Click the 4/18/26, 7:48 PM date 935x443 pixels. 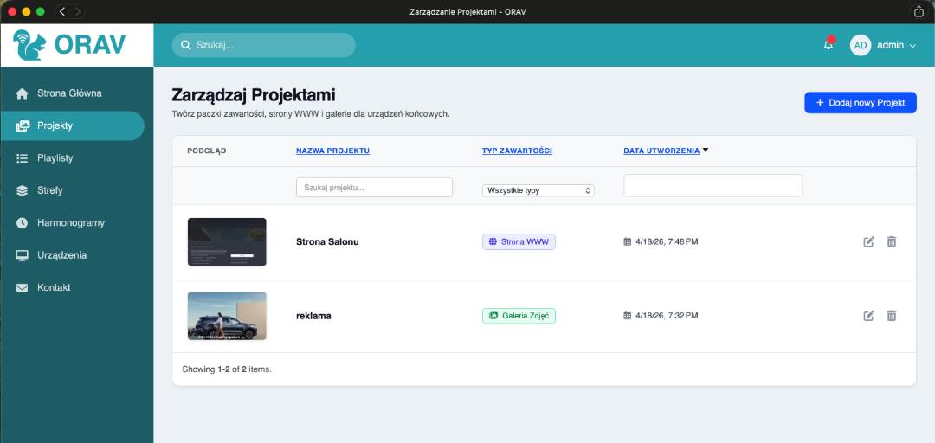click(667, 242)
